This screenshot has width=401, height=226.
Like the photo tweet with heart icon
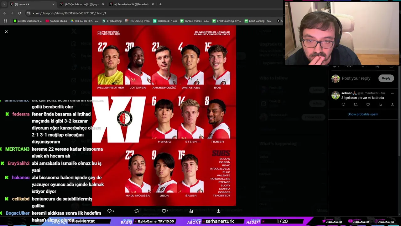coord(164,211)
